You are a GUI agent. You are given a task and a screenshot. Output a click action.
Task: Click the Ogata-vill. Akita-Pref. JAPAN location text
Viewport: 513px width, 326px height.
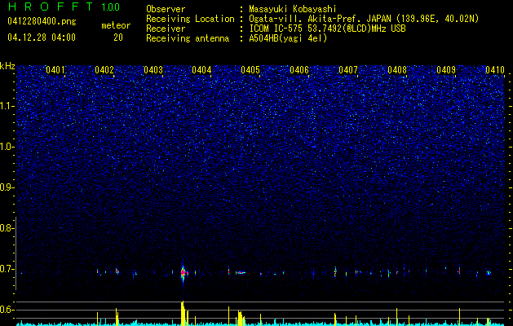tap(363, 19)
